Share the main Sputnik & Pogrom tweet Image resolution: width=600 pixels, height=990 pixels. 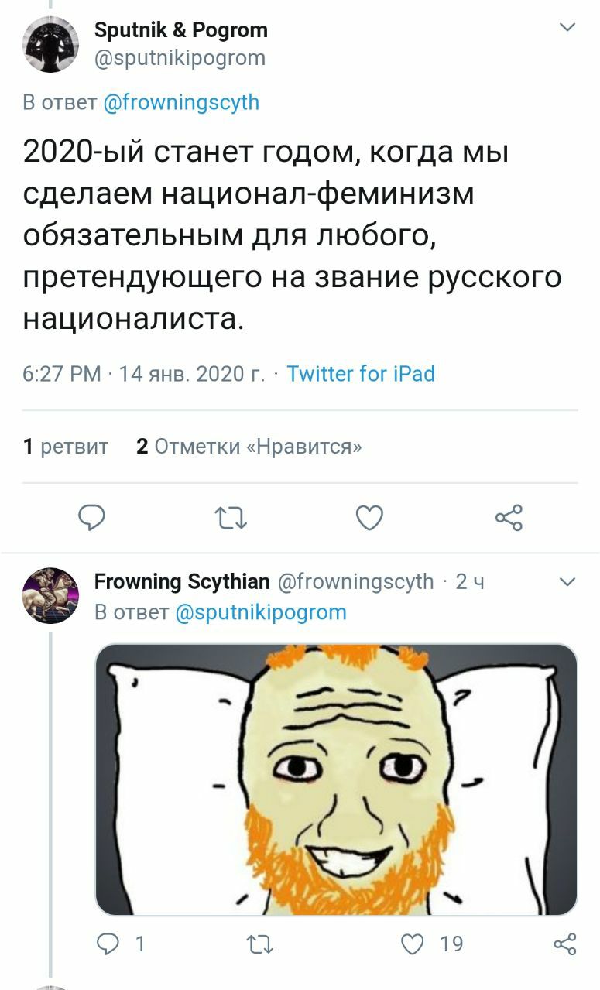[x=509, y=517]
